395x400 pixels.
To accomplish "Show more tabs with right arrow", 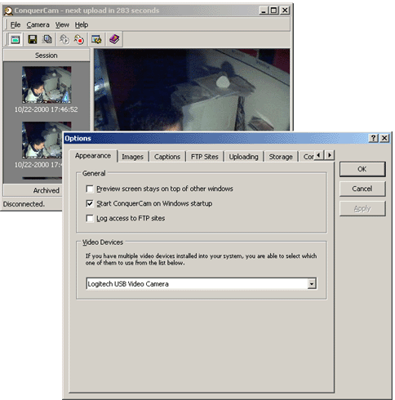I will coord(330,155).
